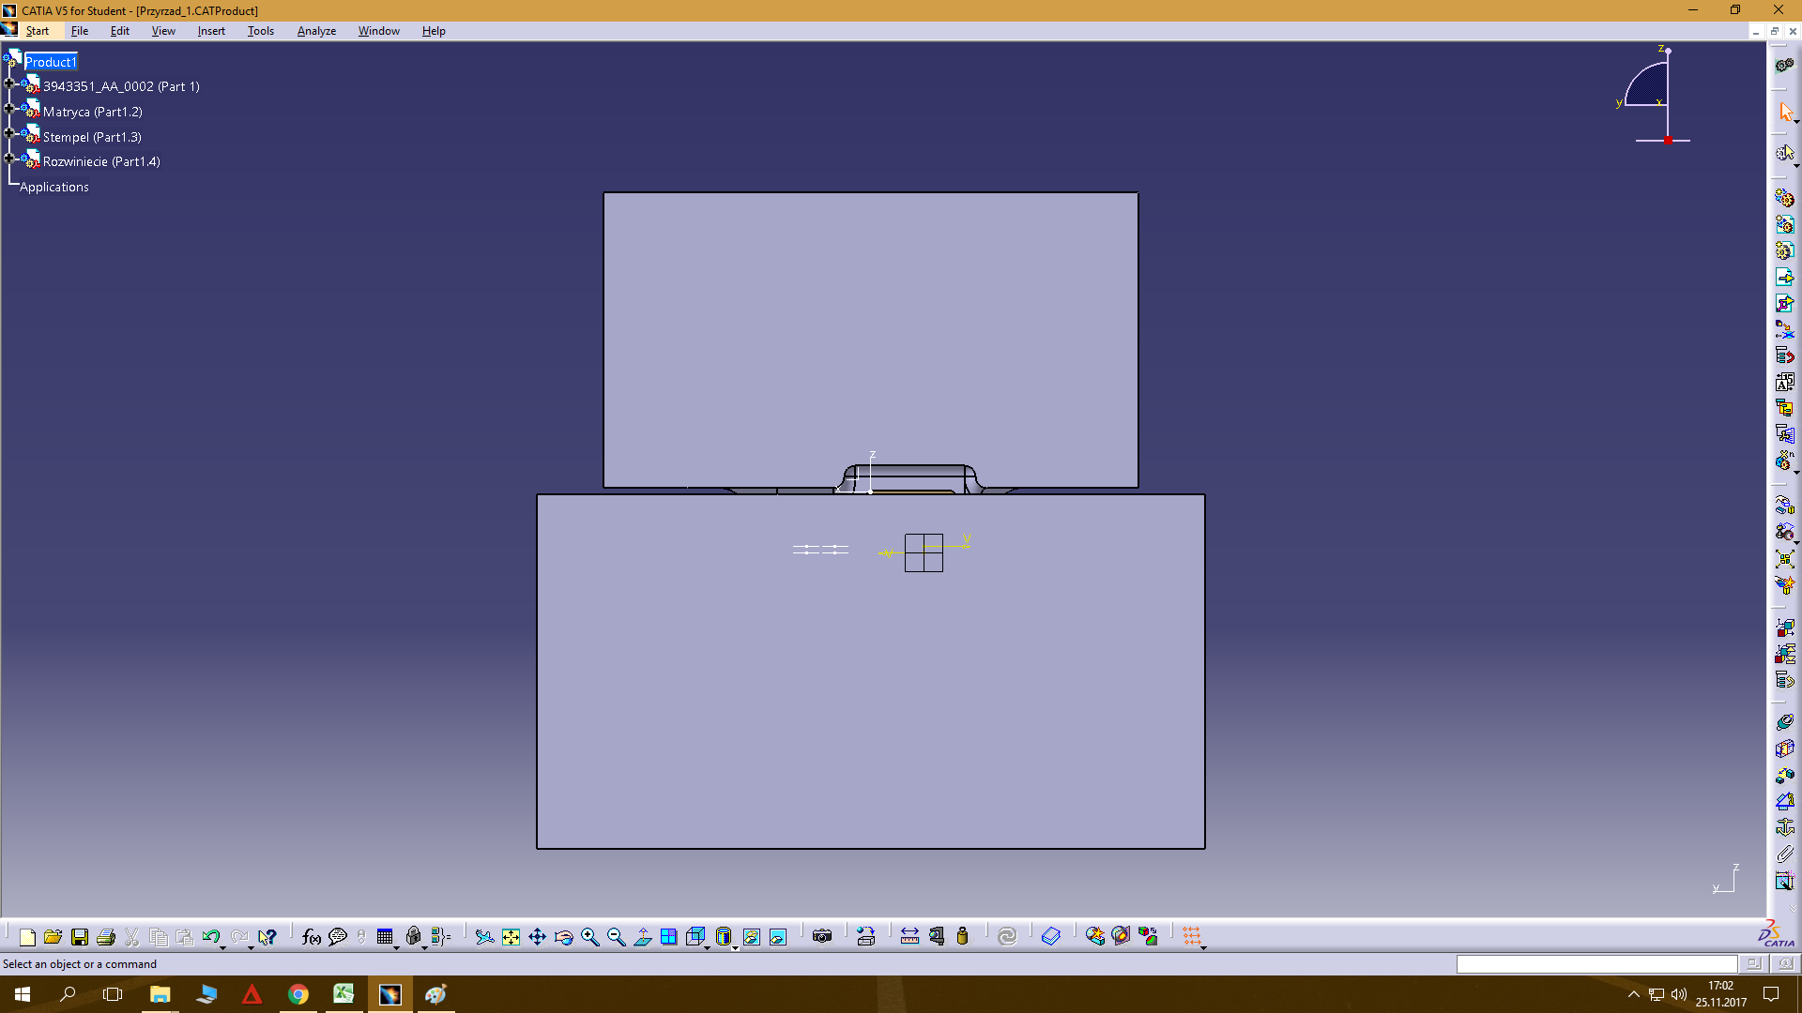Click the Capture camera icon

pyautogui.click(x=822, y=937)
